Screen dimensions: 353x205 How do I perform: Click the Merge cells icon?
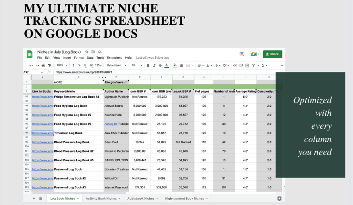tap(188, 65)
